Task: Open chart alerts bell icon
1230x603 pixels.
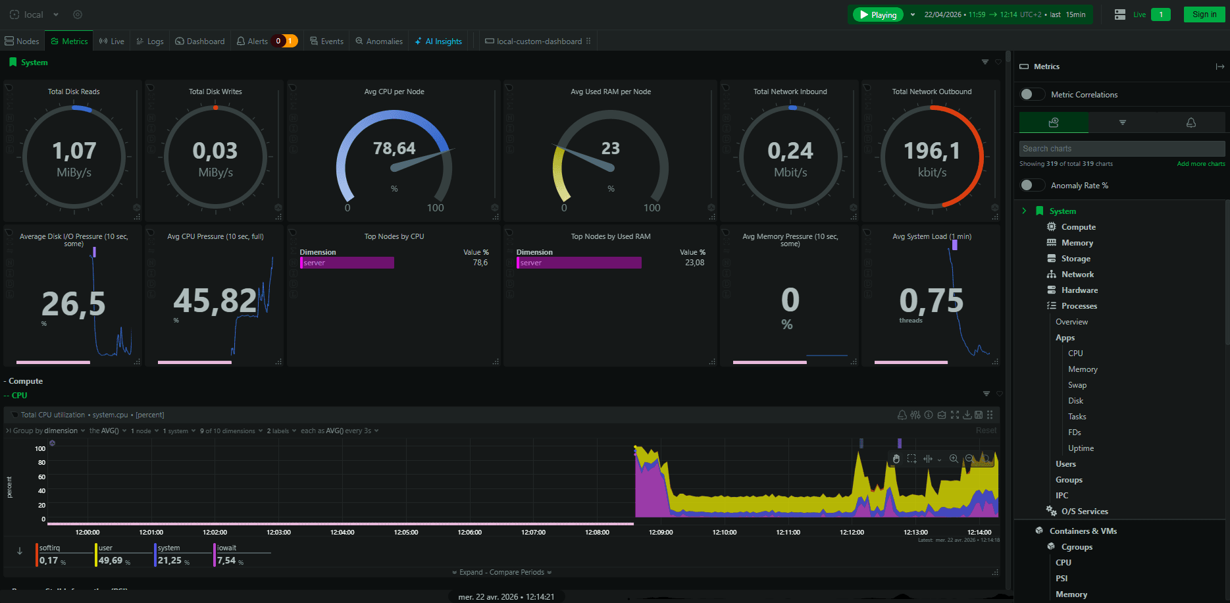Action: tap(902, 415)
